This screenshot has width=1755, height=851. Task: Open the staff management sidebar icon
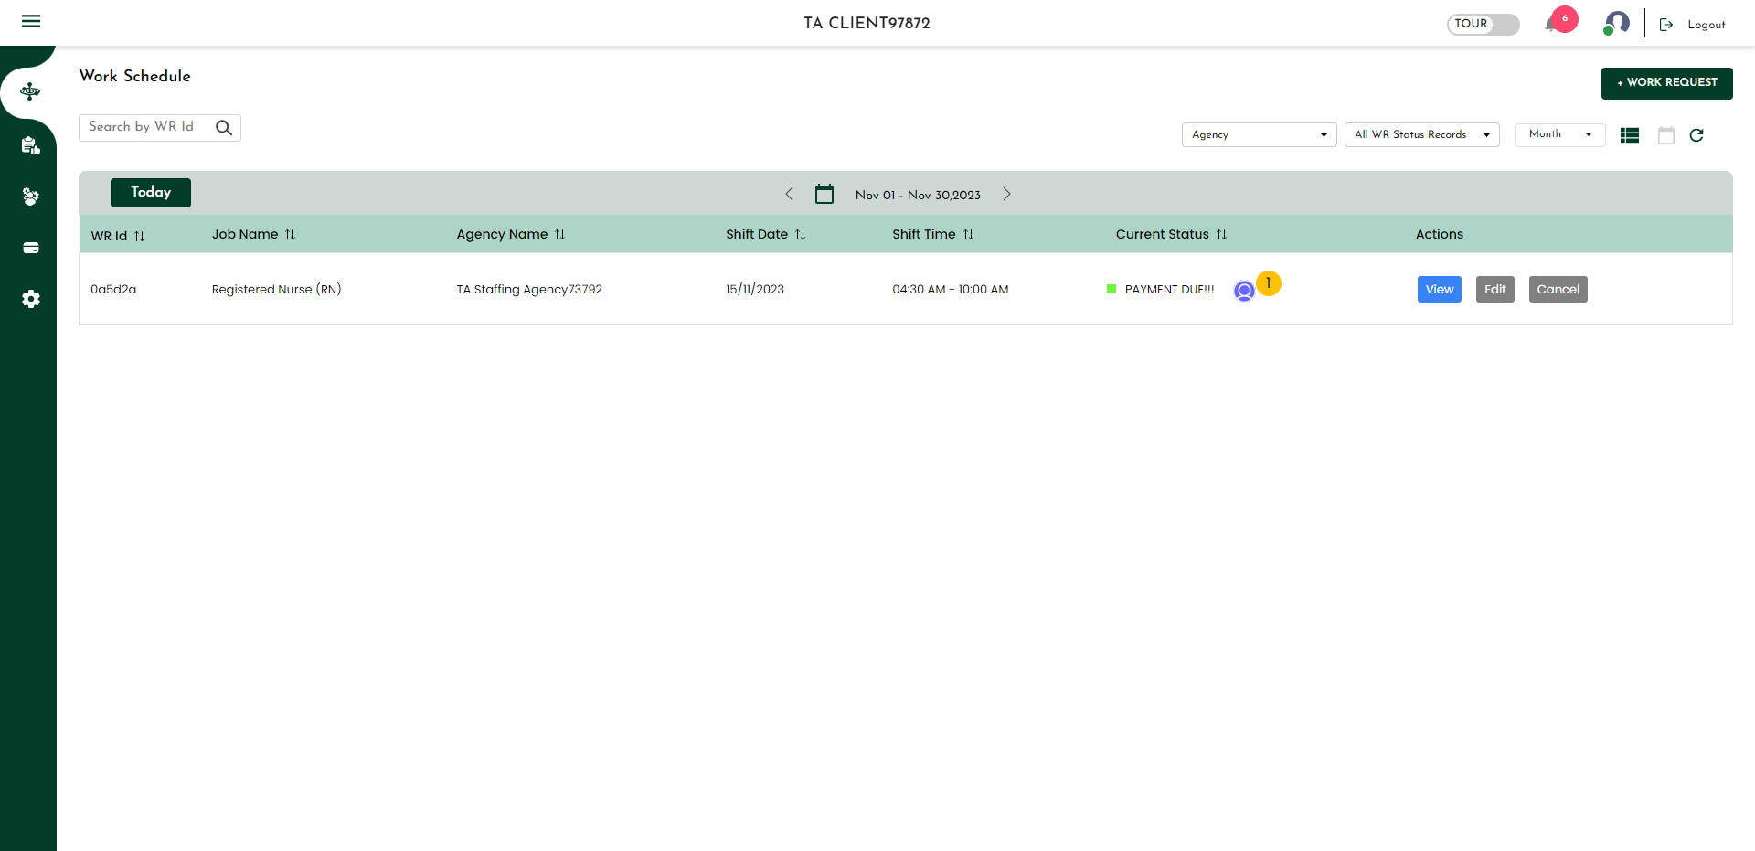pos(30,197)
